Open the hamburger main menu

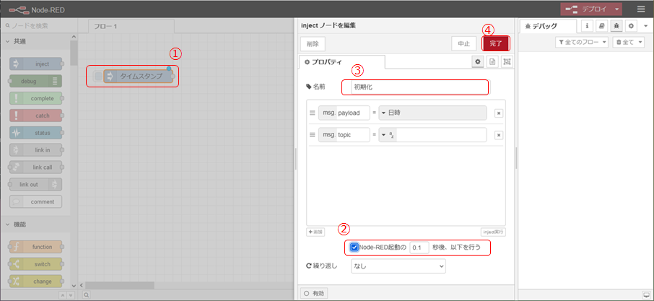click(641, 9)
